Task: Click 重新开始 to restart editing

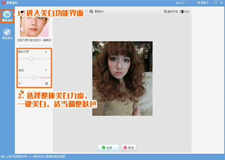Action: pos(171,12)
